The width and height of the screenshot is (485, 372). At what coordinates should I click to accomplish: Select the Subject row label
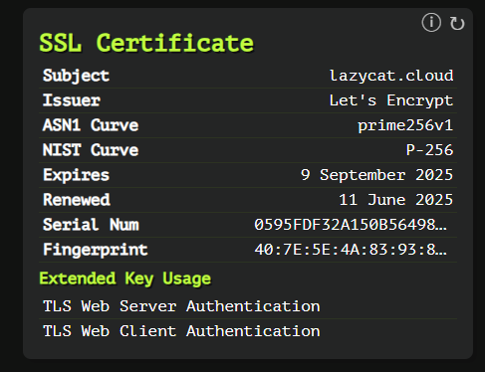tap(76, 76)
